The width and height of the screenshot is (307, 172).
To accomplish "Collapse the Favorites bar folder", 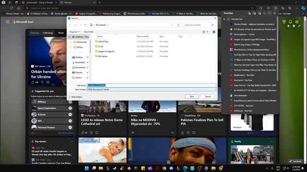I will point(224,19).
